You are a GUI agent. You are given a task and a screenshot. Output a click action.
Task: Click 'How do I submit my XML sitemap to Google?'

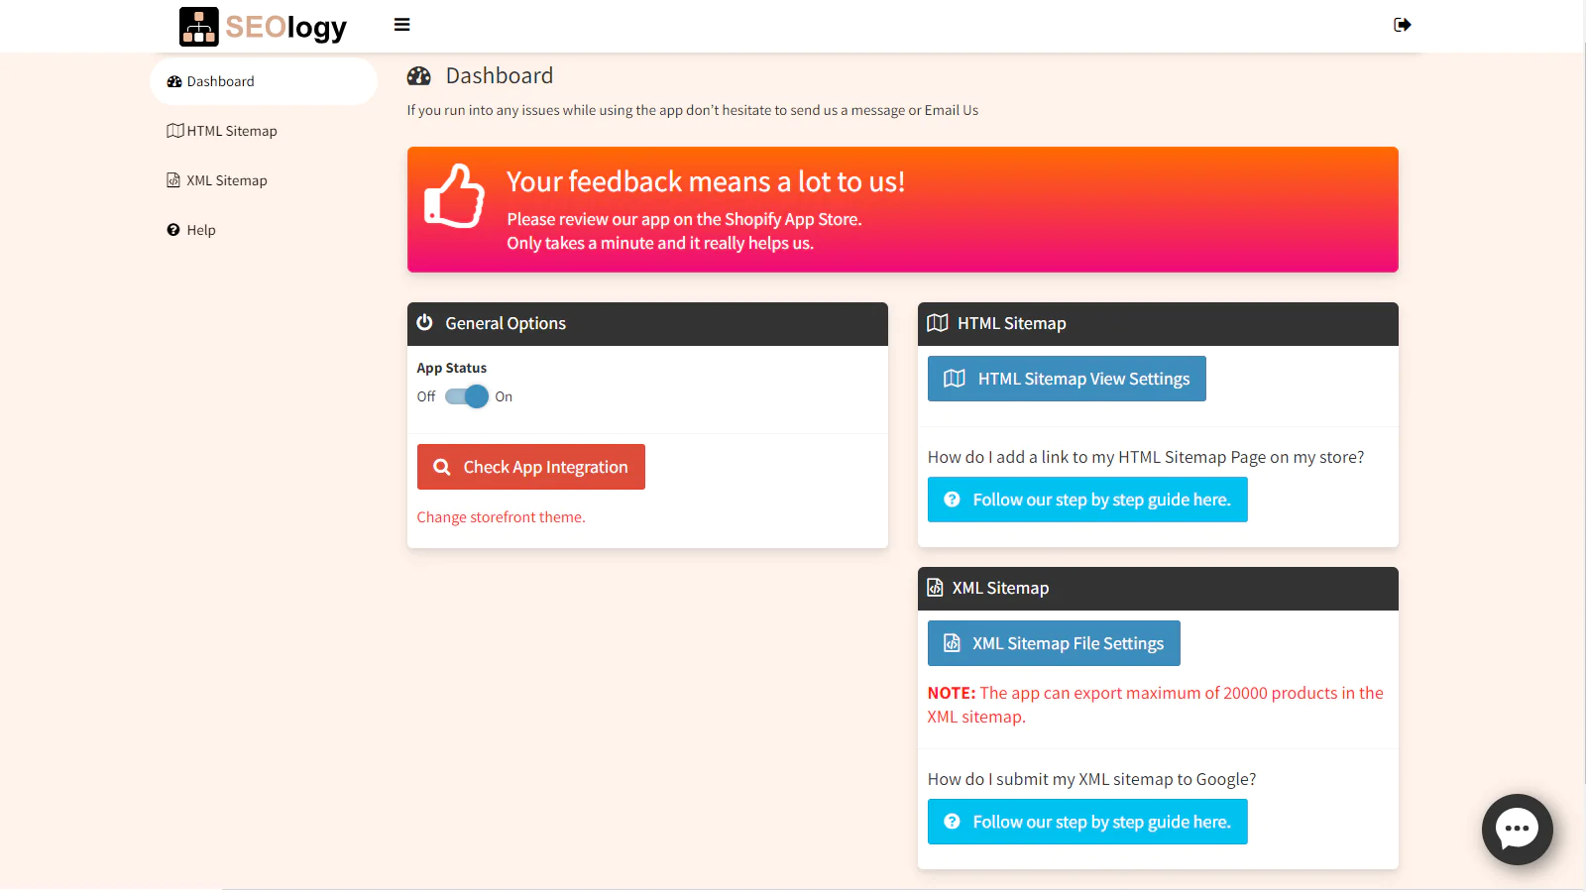pos(1092,779)
